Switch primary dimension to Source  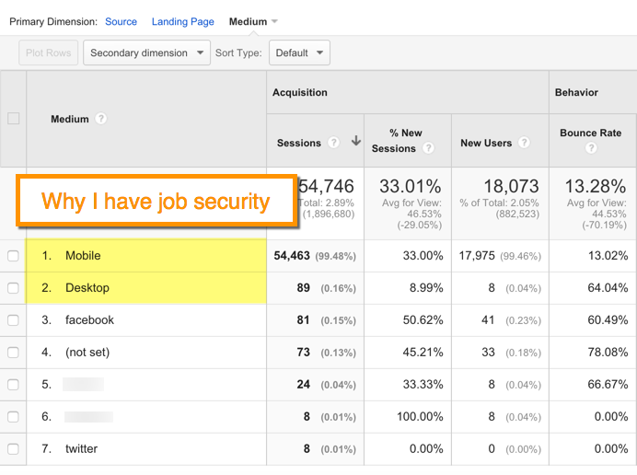pyautogui.click(x=121, y=21)
